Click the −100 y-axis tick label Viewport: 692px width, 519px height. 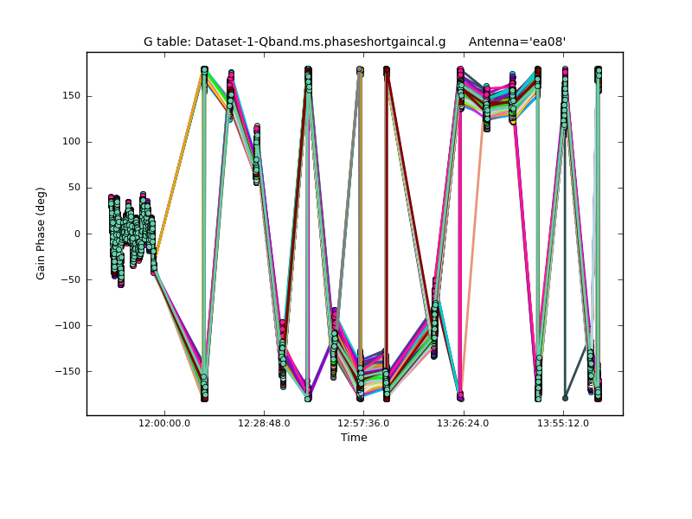[68, 325]
